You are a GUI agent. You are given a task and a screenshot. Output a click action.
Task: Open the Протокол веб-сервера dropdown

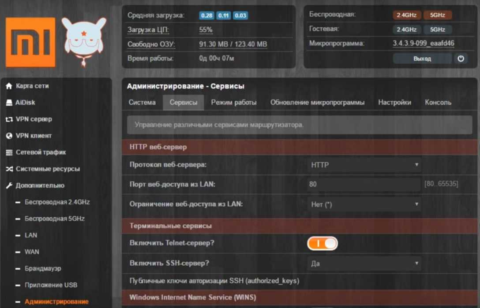[x=364, y=165]
